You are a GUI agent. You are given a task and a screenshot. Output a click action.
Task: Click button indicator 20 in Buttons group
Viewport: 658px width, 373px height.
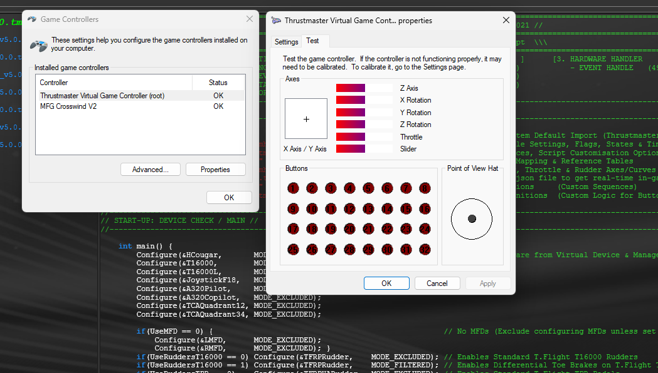tap(349, 229)
